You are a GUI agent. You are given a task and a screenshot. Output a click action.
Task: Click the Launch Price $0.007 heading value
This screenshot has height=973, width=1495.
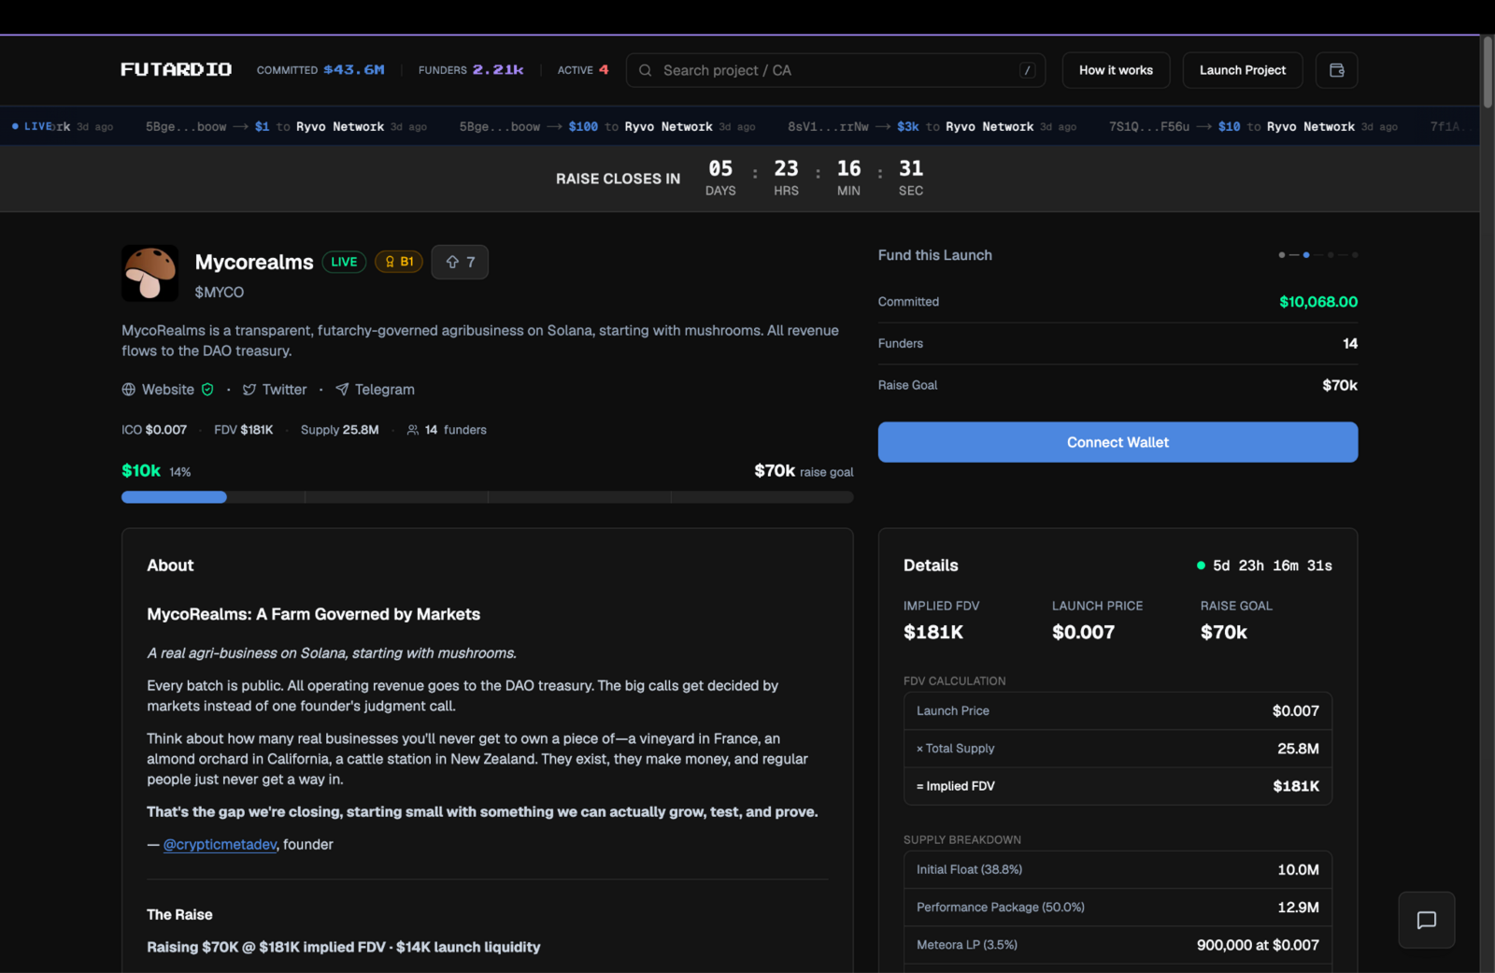point(1083,632)
